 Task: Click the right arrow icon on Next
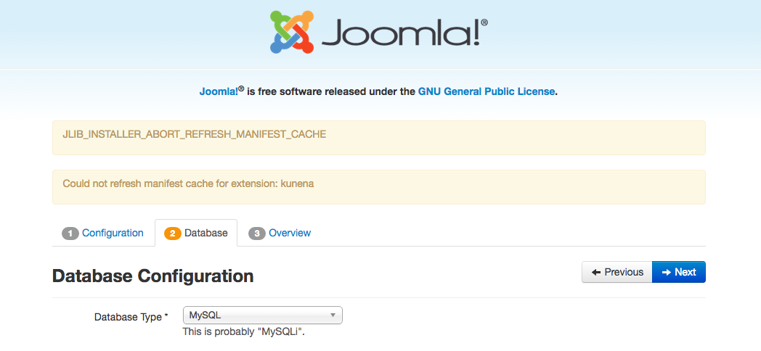pos(666,272)
